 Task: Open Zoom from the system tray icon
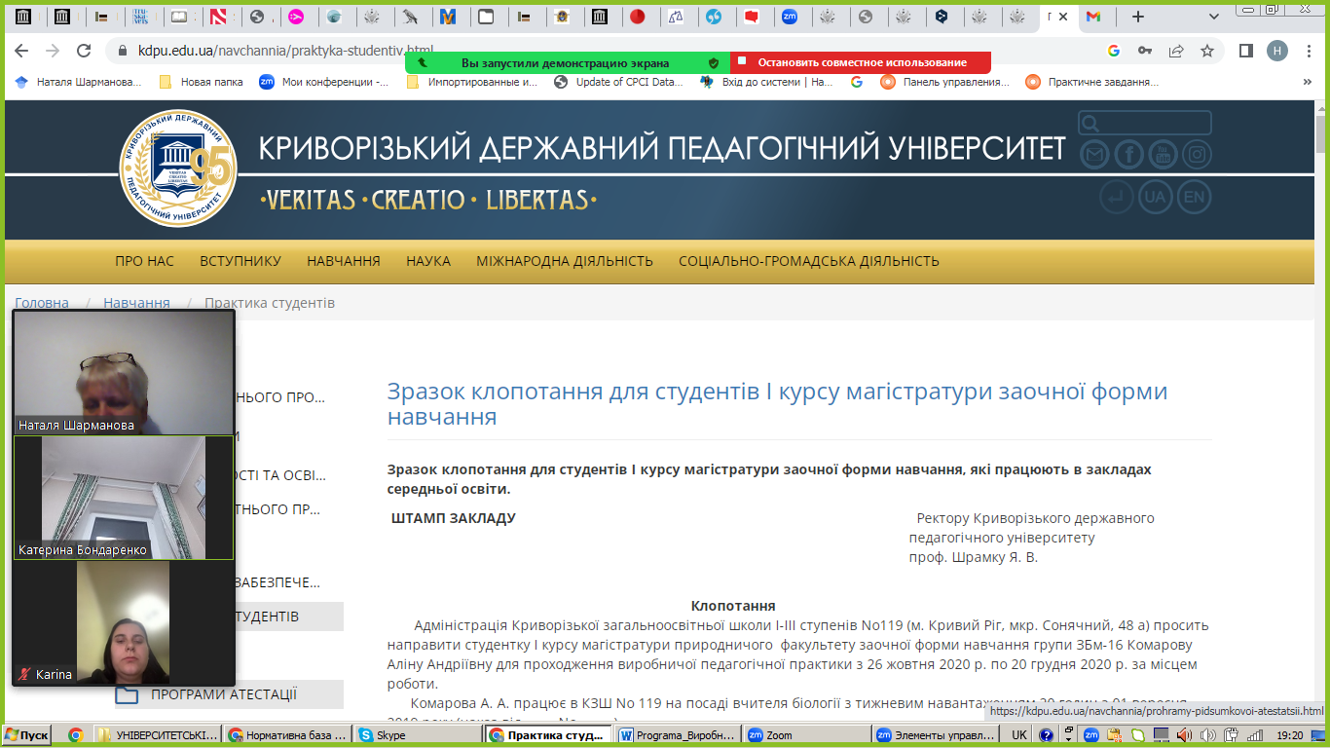click(x=1091, y=735)
